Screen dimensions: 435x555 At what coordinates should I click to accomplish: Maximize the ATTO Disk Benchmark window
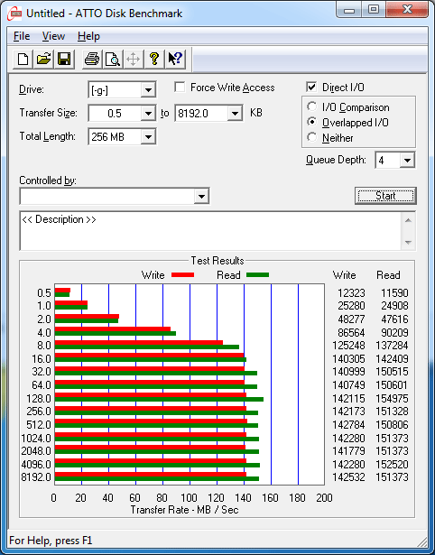pos(374,10)
